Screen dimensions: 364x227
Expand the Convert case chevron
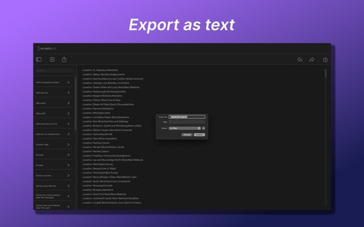(68, 145)
